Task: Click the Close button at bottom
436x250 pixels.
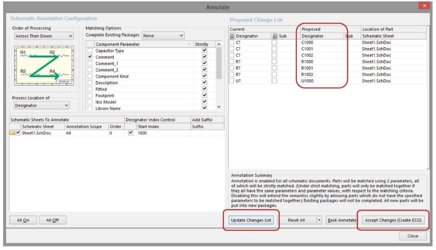Action: [413, 236]
